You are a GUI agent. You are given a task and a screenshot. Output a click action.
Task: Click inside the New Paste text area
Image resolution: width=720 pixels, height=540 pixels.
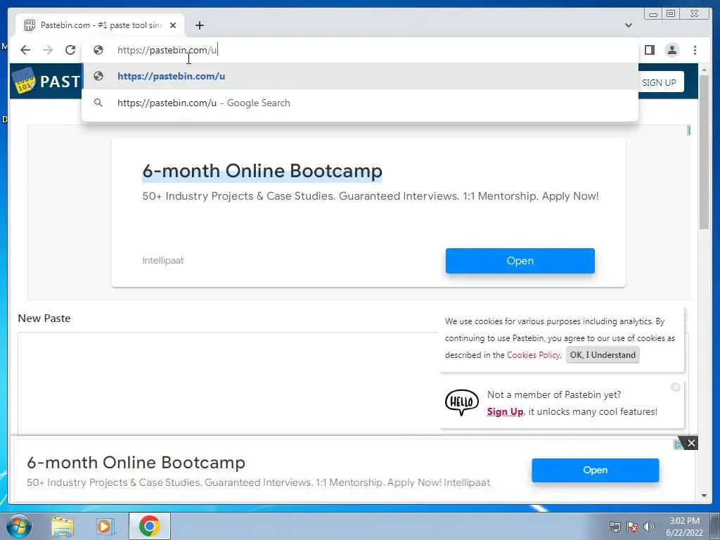tap(229, 383)
